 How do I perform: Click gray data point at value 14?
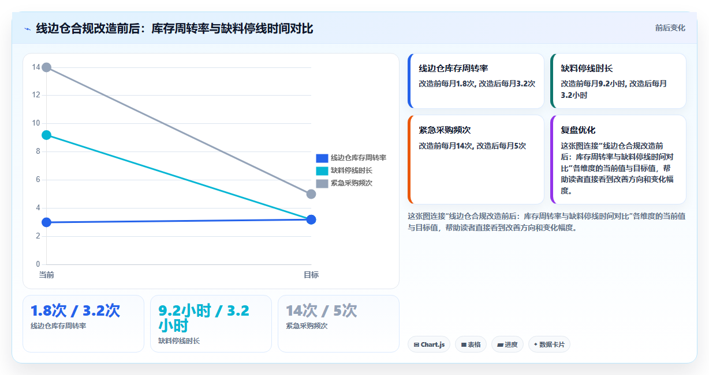click(x=47, y=67)
